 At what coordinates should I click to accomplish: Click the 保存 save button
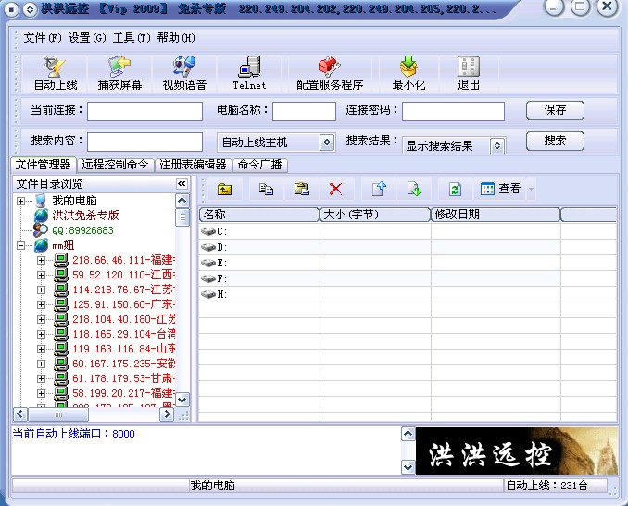click(x=555, y=110)
